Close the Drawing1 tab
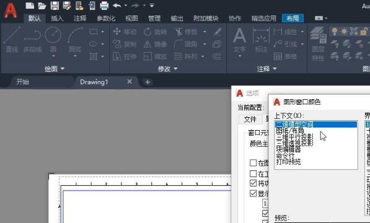This screenshot has height=223, width=370. [x=130, y=82]
